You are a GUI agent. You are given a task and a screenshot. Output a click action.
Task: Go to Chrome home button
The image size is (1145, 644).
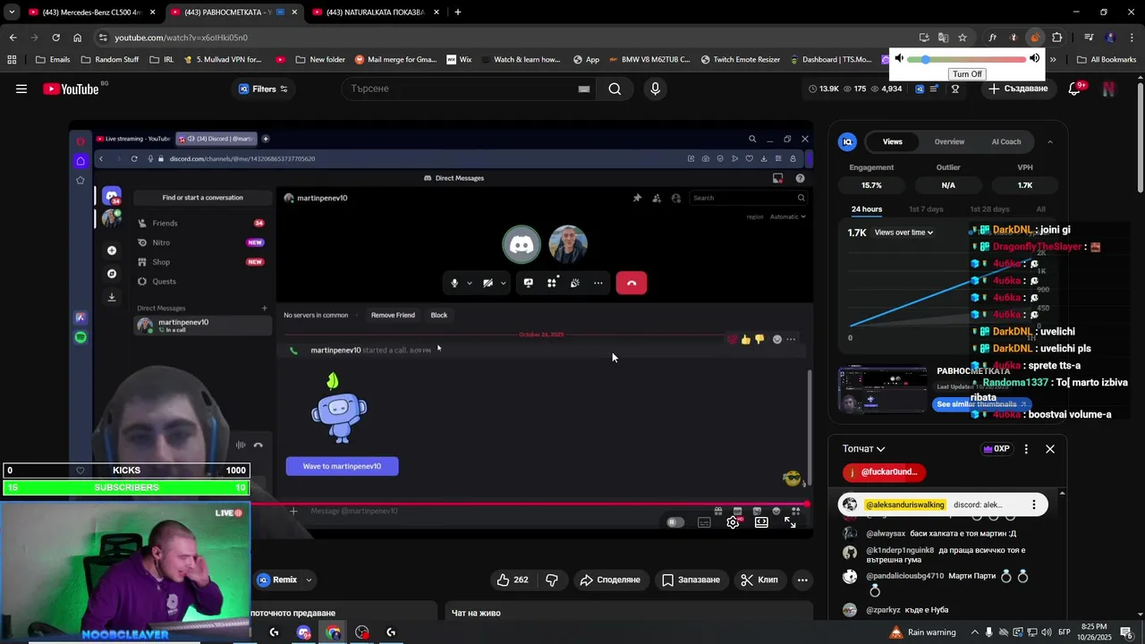77,38
